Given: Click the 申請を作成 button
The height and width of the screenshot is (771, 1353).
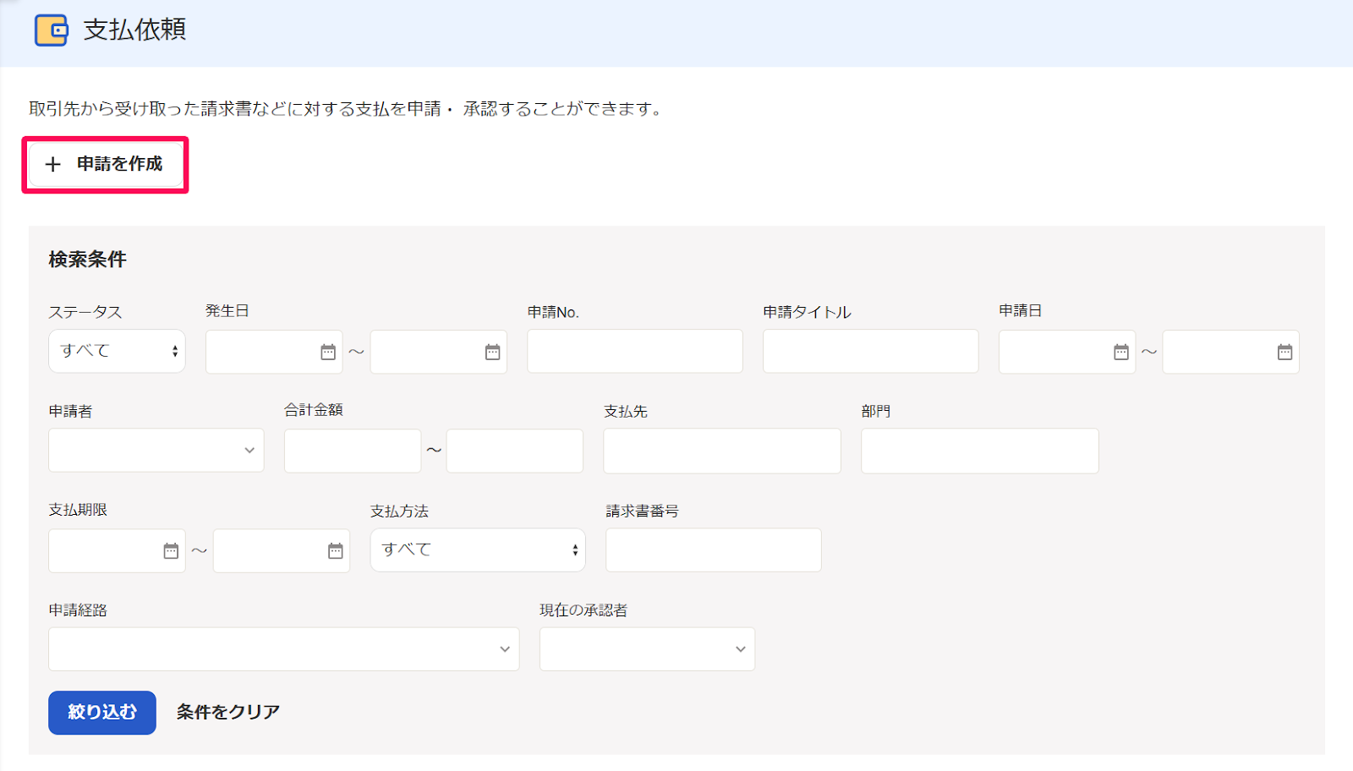Looking at the screenshot, I should pyautogui.click(x=105, y=164).
